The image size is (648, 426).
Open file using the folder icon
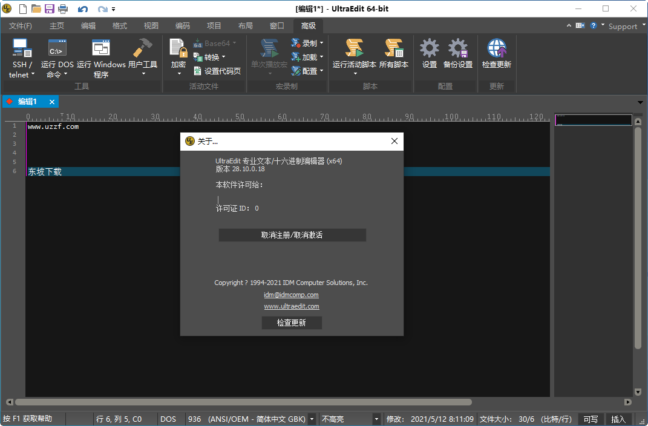tap(36, 8)
